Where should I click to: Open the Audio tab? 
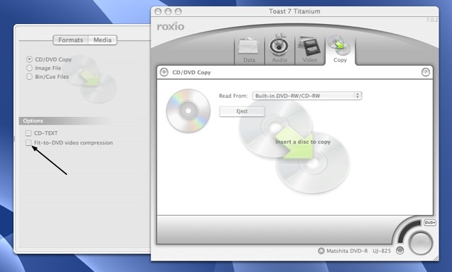[280, 50]
